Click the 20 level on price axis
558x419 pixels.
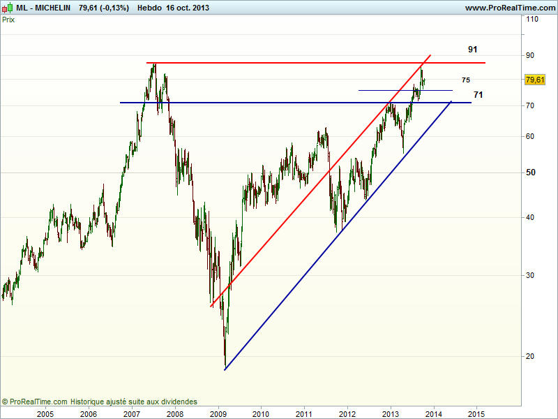point(530,356)
